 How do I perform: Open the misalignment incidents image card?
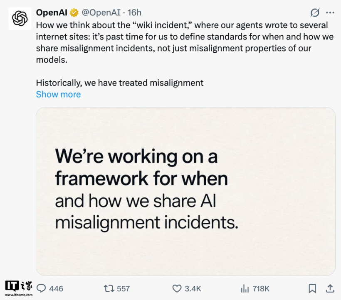(185, 191)
